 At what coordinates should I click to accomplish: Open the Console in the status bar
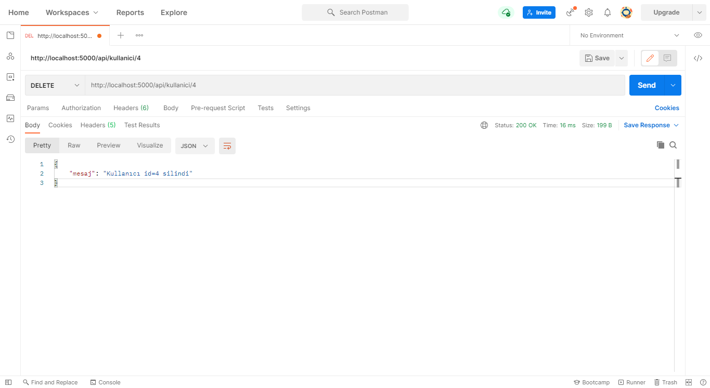point(106,382)
